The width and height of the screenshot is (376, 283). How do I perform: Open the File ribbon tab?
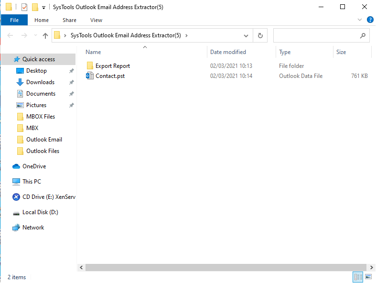tap(14, 20)
